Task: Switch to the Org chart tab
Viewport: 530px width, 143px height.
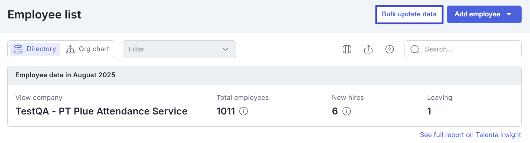Action: click(x=88, y=49)
